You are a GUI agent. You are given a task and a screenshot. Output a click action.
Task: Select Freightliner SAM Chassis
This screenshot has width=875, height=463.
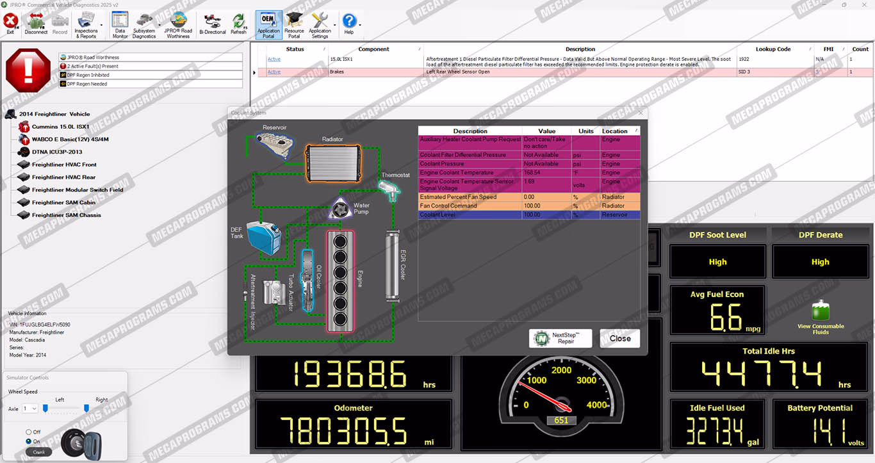[67, 215]
